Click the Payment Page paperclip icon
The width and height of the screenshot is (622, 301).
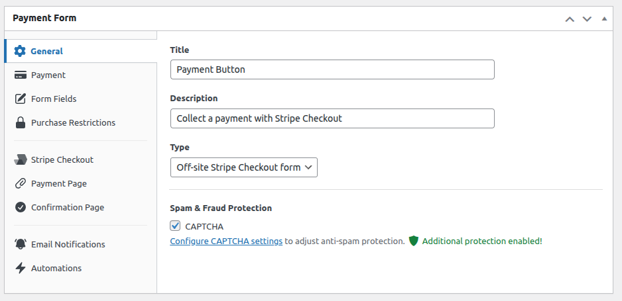pos(21,183)
